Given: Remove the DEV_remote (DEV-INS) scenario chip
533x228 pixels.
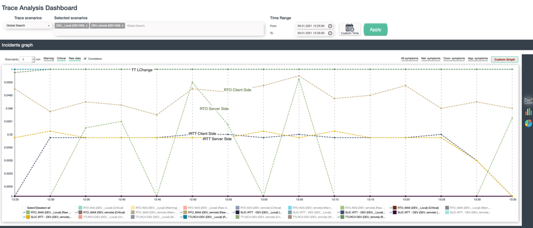Looking at the screenshot, I should point(122,26).
